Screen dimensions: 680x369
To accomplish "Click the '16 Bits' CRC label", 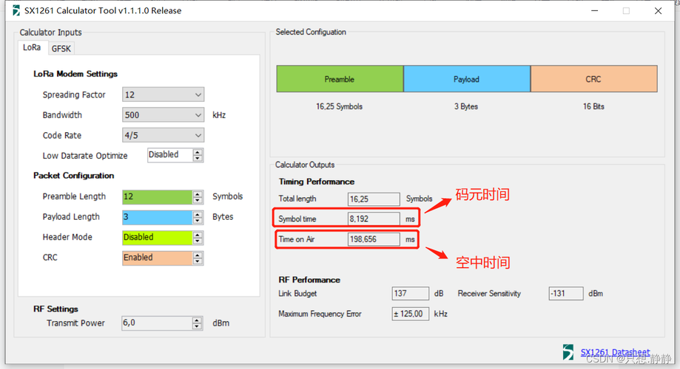I will [593, 106].
